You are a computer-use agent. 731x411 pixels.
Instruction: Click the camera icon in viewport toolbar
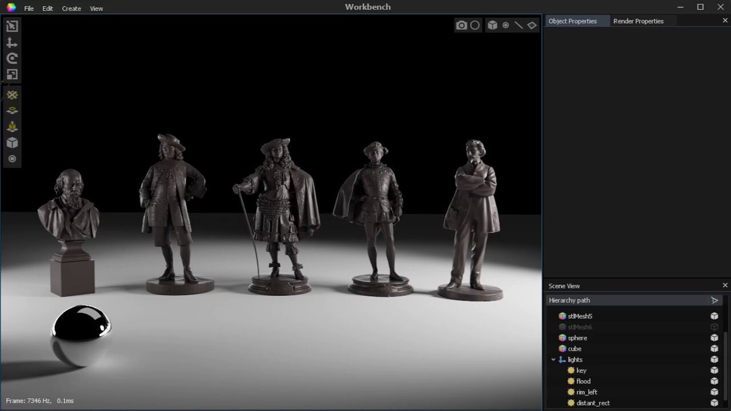click(x=462, y=25)
